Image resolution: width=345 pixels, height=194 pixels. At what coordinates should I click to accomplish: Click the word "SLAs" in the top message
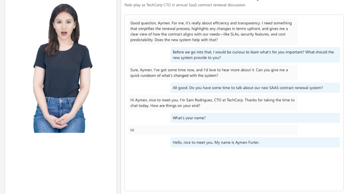click(232, 34)
